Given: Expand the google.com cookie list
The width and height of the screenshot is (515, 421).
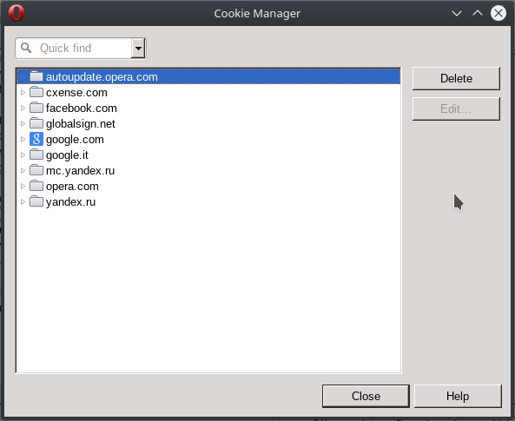Looking at the screenshot, I should pos(23,139).
